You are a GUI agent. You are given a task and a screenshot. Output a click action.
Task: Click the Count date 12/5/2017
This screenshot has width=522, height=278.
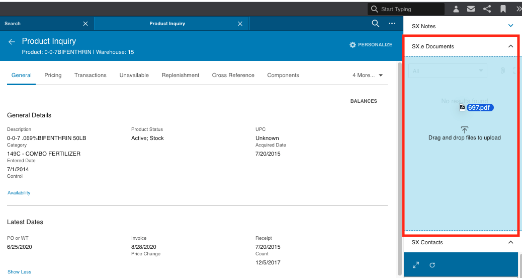tap(268, 263)
